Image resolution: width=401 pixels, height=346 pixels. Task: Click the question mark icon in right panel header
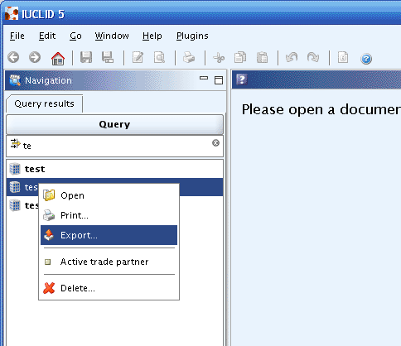tap(242, 79)
